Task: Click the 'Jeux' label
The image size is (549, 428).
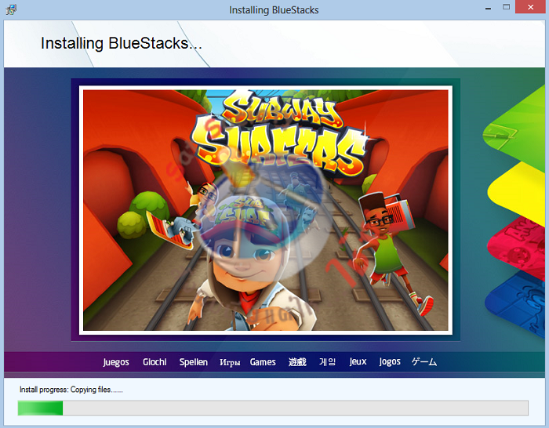Action: click(x=358, y=362)
